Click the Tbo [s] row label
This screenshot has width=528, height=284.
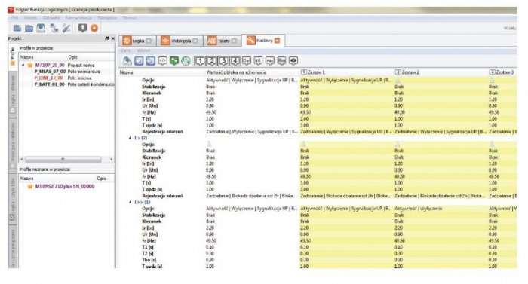149,260
